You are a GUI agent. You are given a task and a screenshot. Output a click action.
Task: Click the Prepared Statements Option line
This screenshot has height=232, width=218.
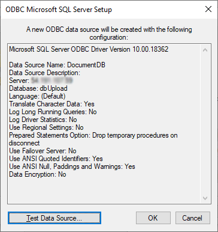click(x=93, y=139)
